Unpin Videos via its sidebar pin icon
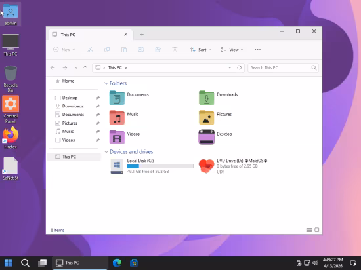361x270 pixels. click(x=98, y=140)
